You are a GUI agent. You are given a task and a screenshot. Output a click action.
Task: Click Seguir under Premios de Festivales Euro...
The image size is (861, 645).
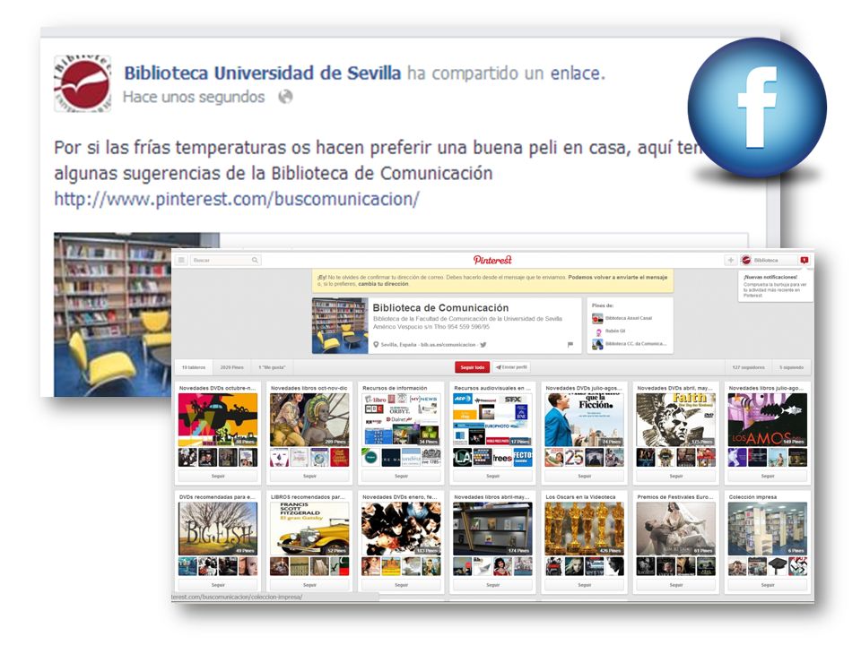(676, 585)
